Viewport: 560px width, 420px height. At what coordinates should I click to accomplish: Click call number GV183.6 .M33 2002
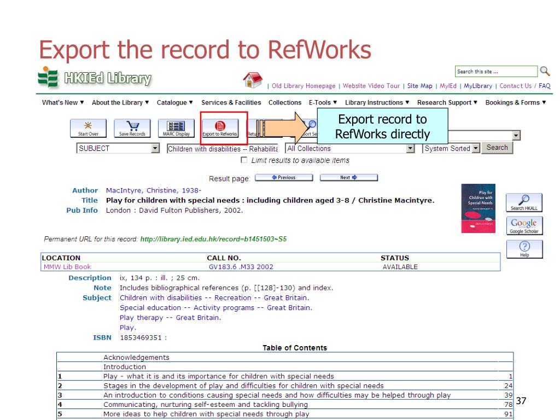(x=241, y=267)
